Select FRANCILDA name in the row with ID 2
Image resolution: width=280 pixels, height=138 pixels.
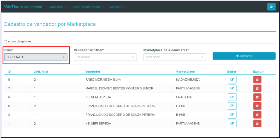[x=120, y=115]
